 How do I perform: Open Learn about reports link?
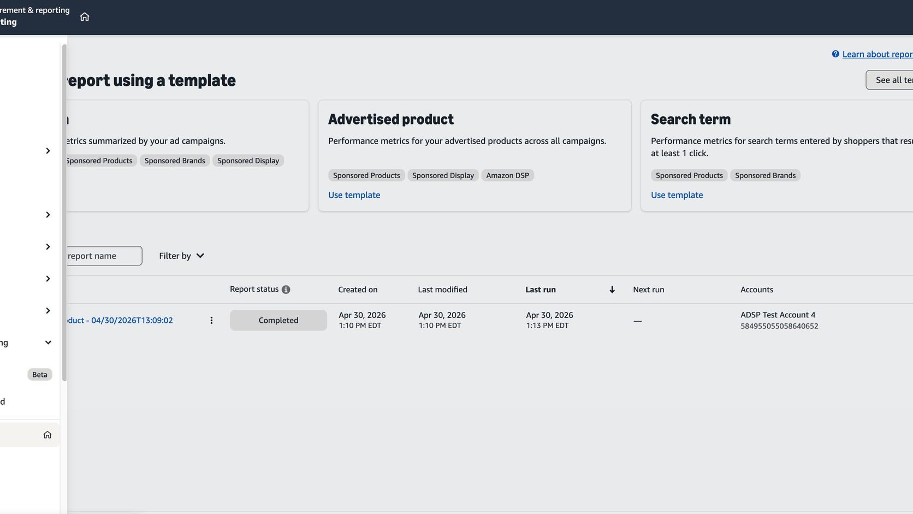click(x=878, y=54)
